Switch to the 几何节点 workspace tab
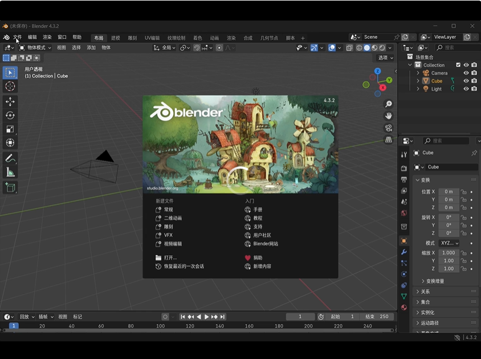Viewport: 481px width, 359px height. click(x=269, y=38)
